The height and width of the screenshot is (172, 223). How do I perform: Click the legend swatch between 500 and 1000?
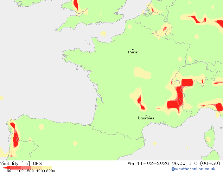[37, 167]
